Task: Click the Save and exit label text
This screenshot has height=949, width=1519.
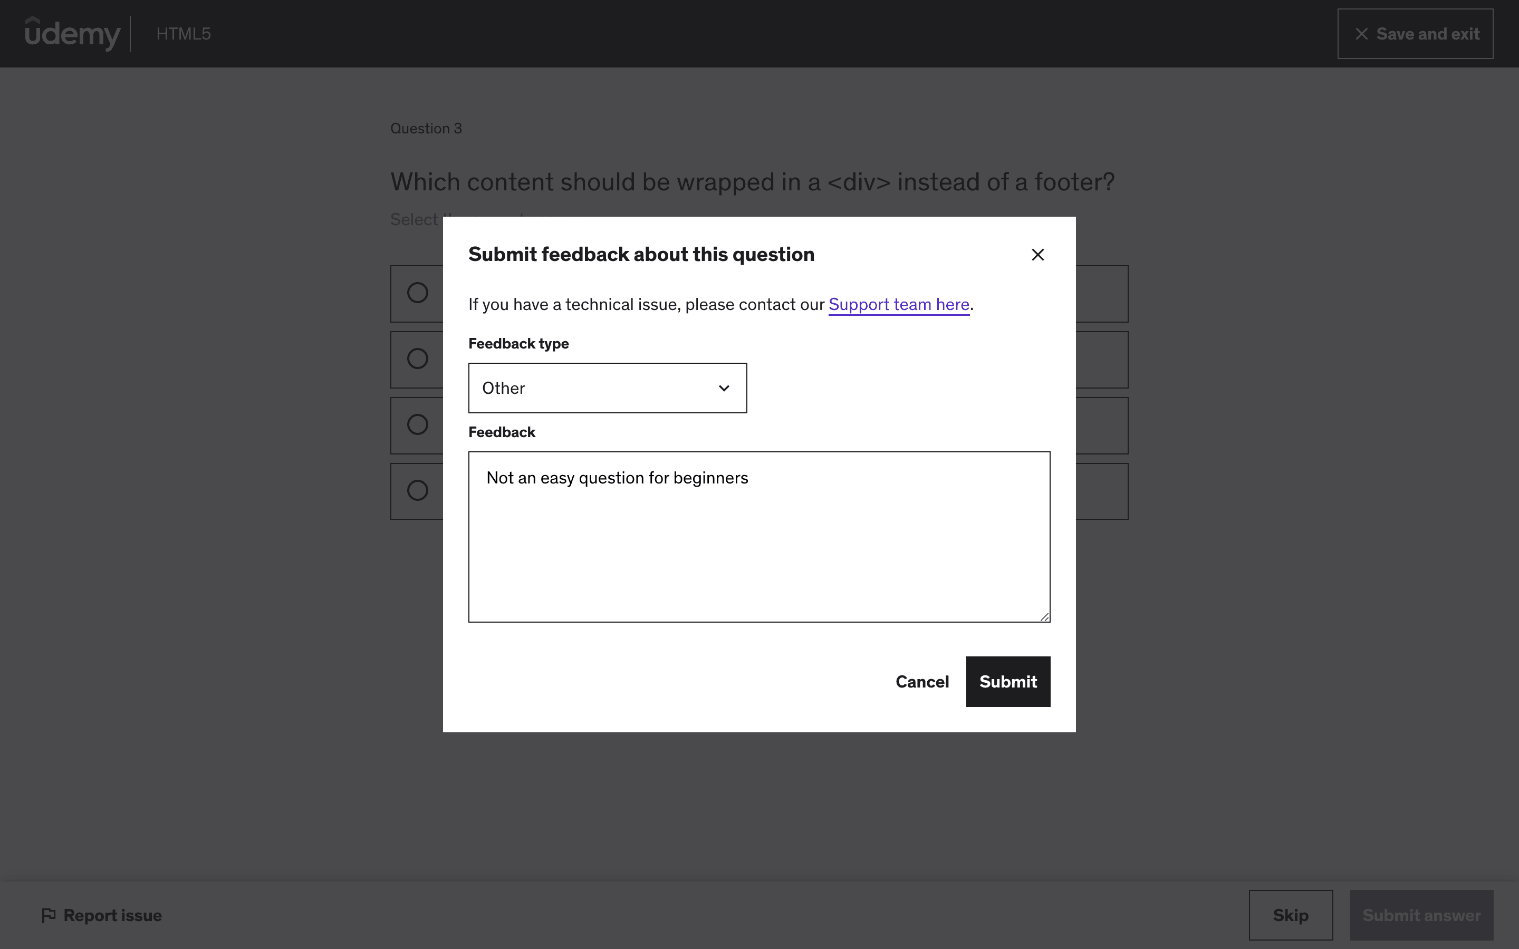Action: [1427, 34]
